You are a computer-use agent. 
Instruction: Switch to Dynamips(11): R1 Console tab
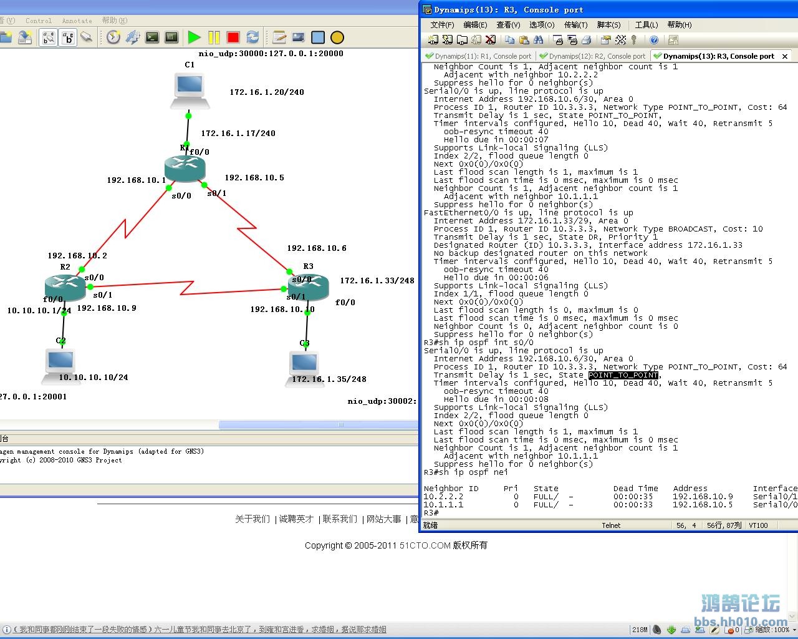[478, 56]
